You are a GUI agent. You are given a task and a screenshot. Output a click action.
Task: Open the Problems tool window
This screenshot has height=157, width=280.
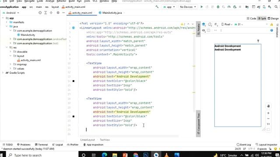coord(24,144)
